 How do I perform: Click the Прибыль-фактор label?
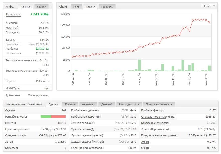[x=152, y=110]
